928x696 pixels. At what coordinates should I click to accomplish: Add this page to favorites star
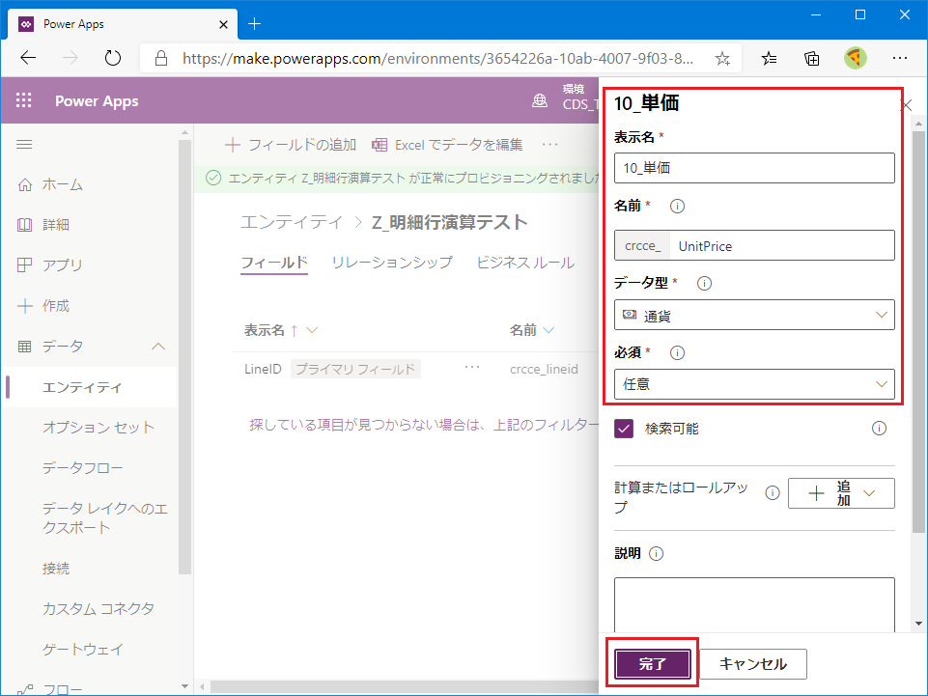point(722,59)
